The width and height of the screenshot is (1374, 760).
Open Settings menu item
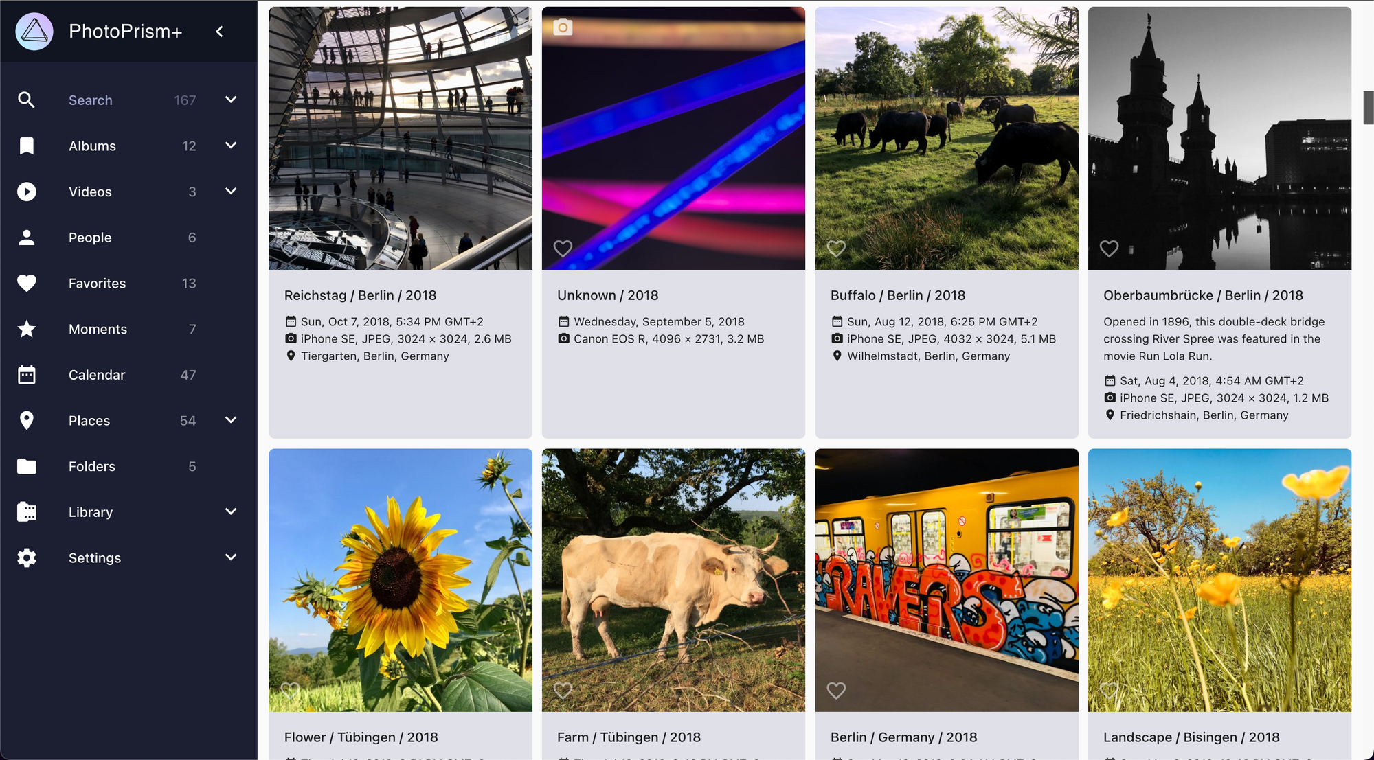[x=95, y=557]
